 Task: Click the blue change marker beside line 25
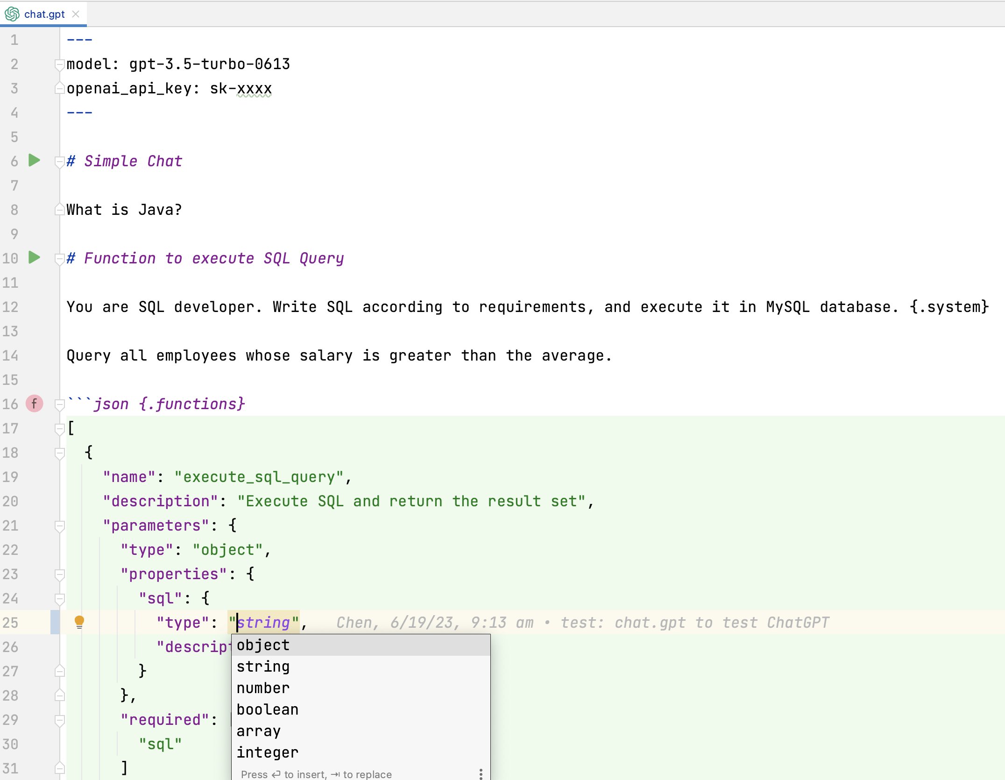pyautogui.click(x=56, y=623)
